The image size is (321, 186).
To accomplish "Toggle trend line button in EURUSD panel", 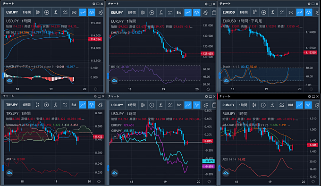I will click(300, 12).
